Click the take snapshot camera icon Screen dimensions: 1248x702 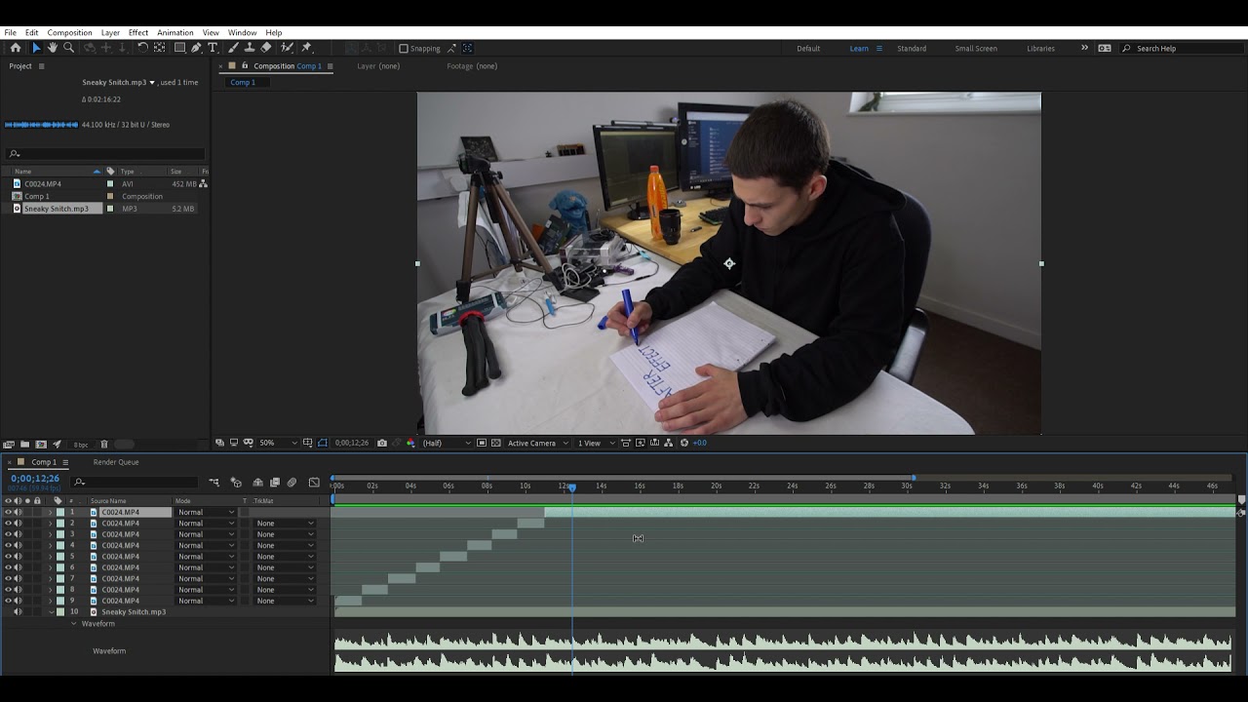point(382,443)
